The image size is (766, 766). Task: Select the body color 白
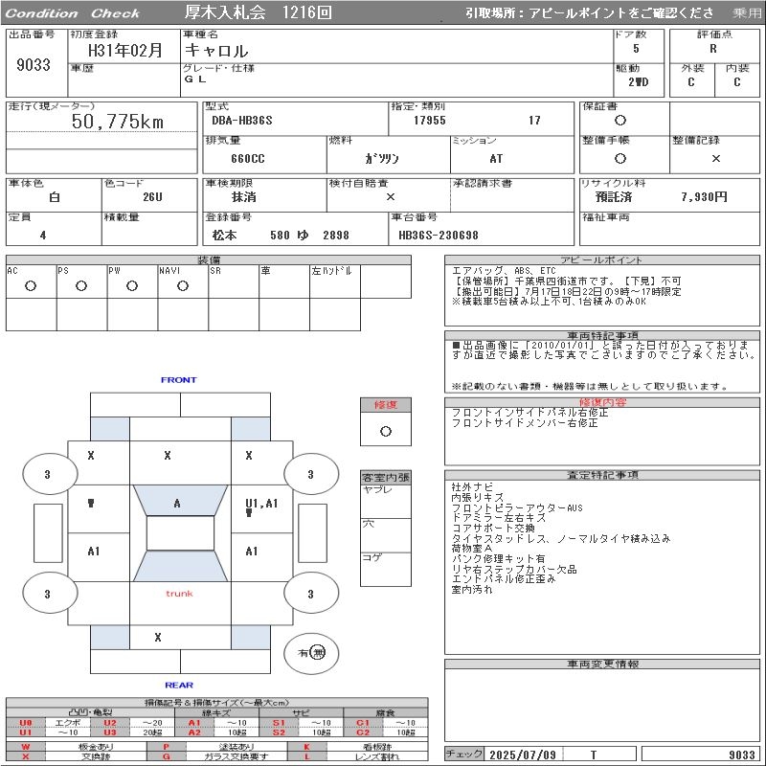pyautogui.click(x=55, y=197)
